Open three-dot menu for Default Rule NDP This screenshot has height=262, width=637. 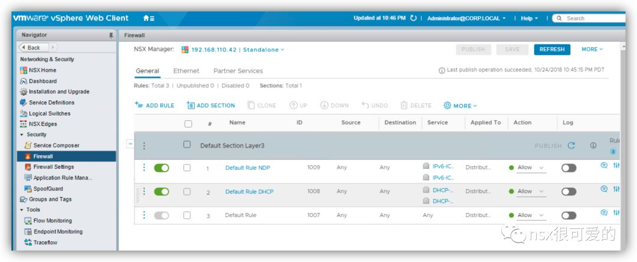144,168
